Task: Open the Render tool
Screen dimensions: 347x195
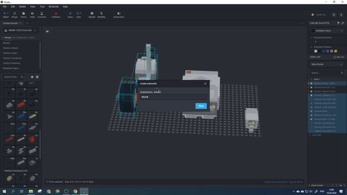Action: coord(92,15)
